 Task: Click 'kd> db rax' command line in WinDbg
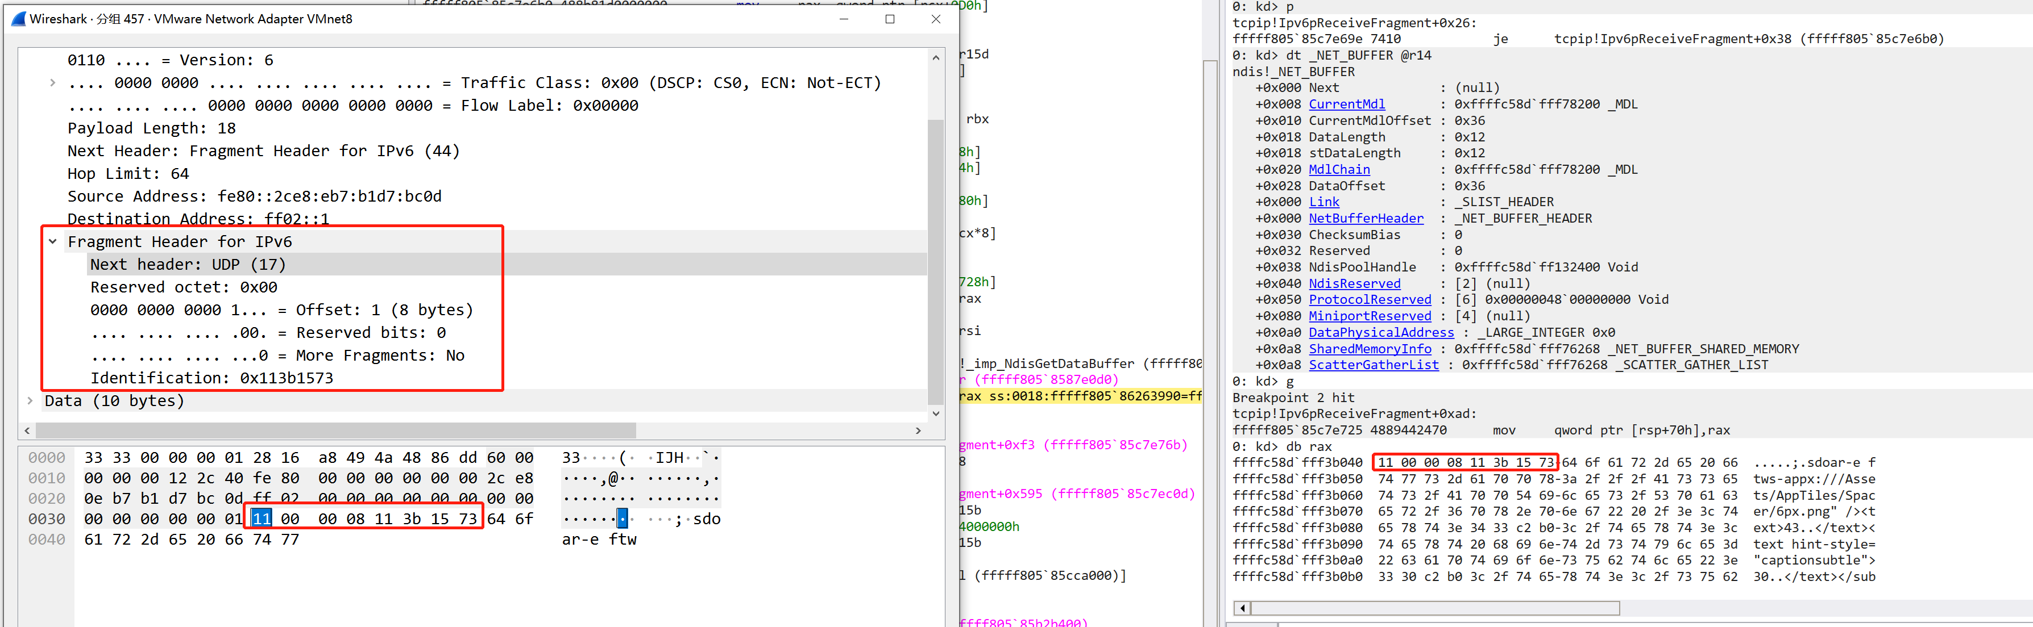pyautogui.click(x=1281, y=447)
